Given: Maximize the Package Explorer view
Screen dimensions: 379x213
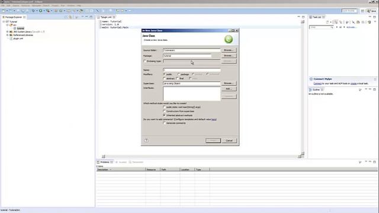Looking at the screenshot, I should pos(91,17).
